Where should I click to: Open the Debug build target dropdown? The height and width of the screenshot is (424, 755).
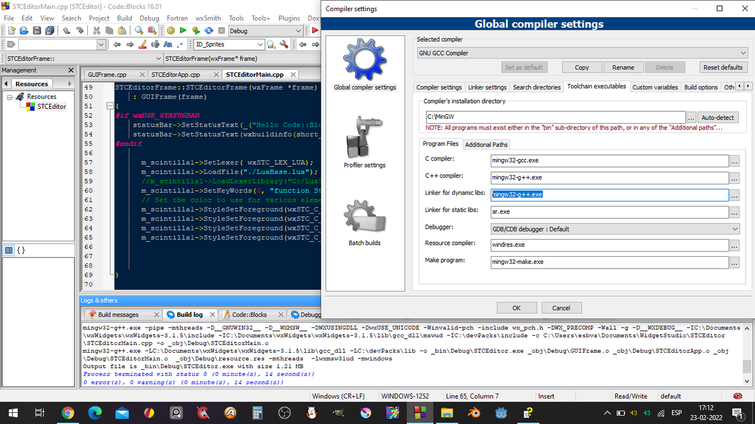pyautogui.click(x=265, y=31)
